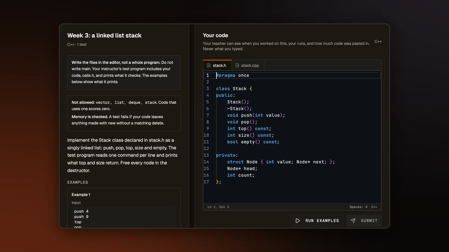Click the C++ entry in the editor status bar

tap(374, 207)
